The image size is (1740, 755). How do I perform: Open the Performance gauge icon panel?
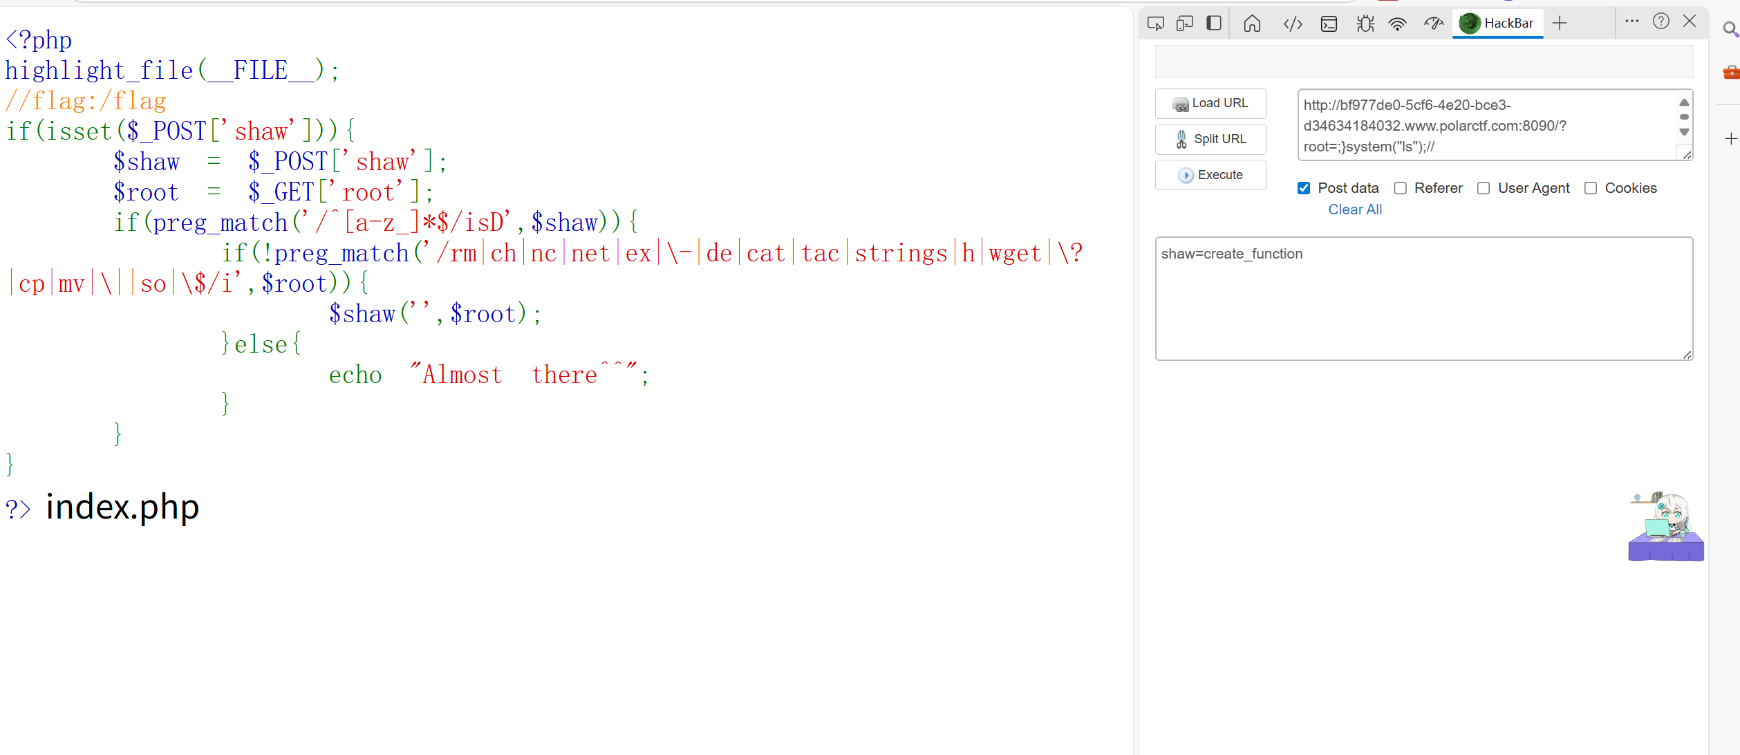tap(1434, 24)
